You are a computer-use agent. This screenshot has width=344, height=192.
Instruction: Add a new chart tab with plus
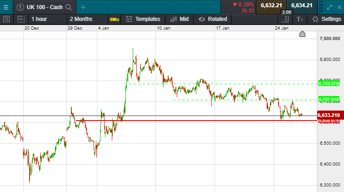pyautogui.click(x=83, y=7)
